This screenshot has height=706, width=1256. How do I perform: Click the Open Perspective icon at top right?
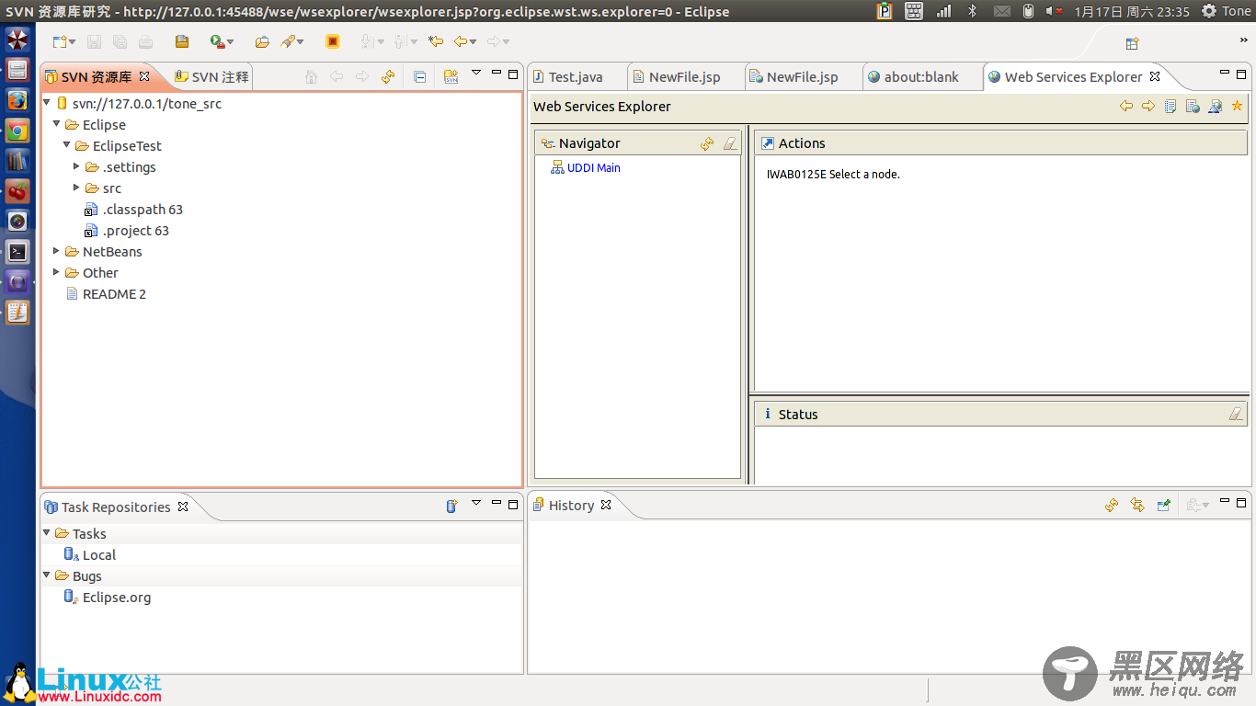(1133, 42)
